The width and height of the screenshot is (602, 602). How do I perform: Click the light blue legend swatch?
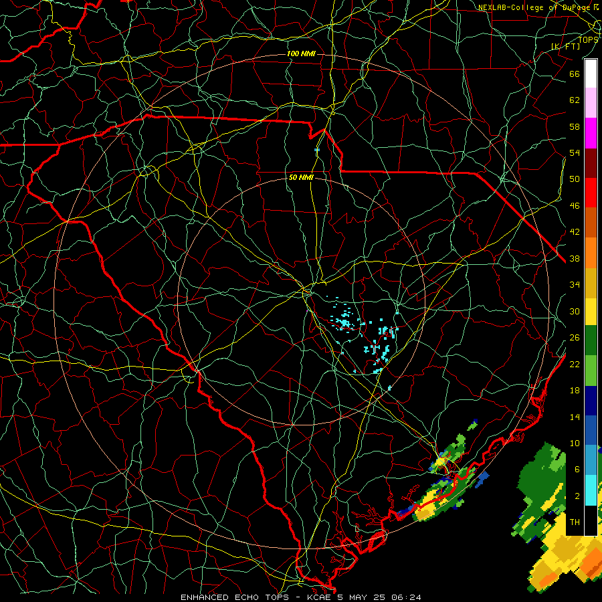(591, 460)
